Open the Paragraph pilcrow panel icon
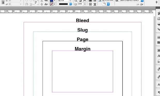Image resolution: width=160 pixels, height=96 pixels. (x=159, y=92)
